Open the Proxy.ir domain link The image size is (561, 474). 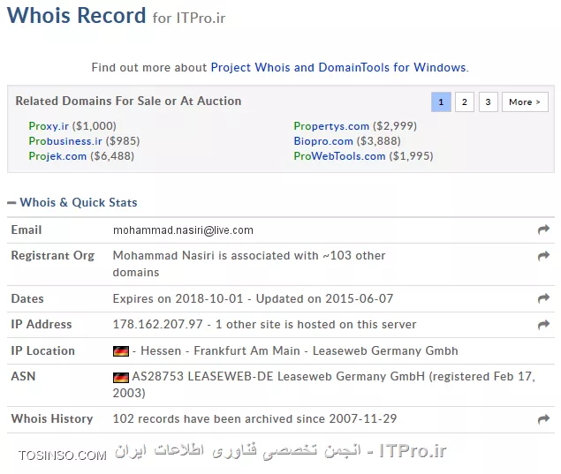(x=49, y=126)
